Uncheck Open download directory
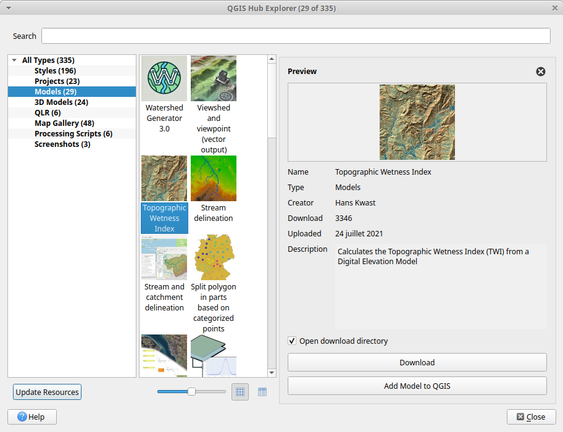563x432 pixels. tap(291, 341)
